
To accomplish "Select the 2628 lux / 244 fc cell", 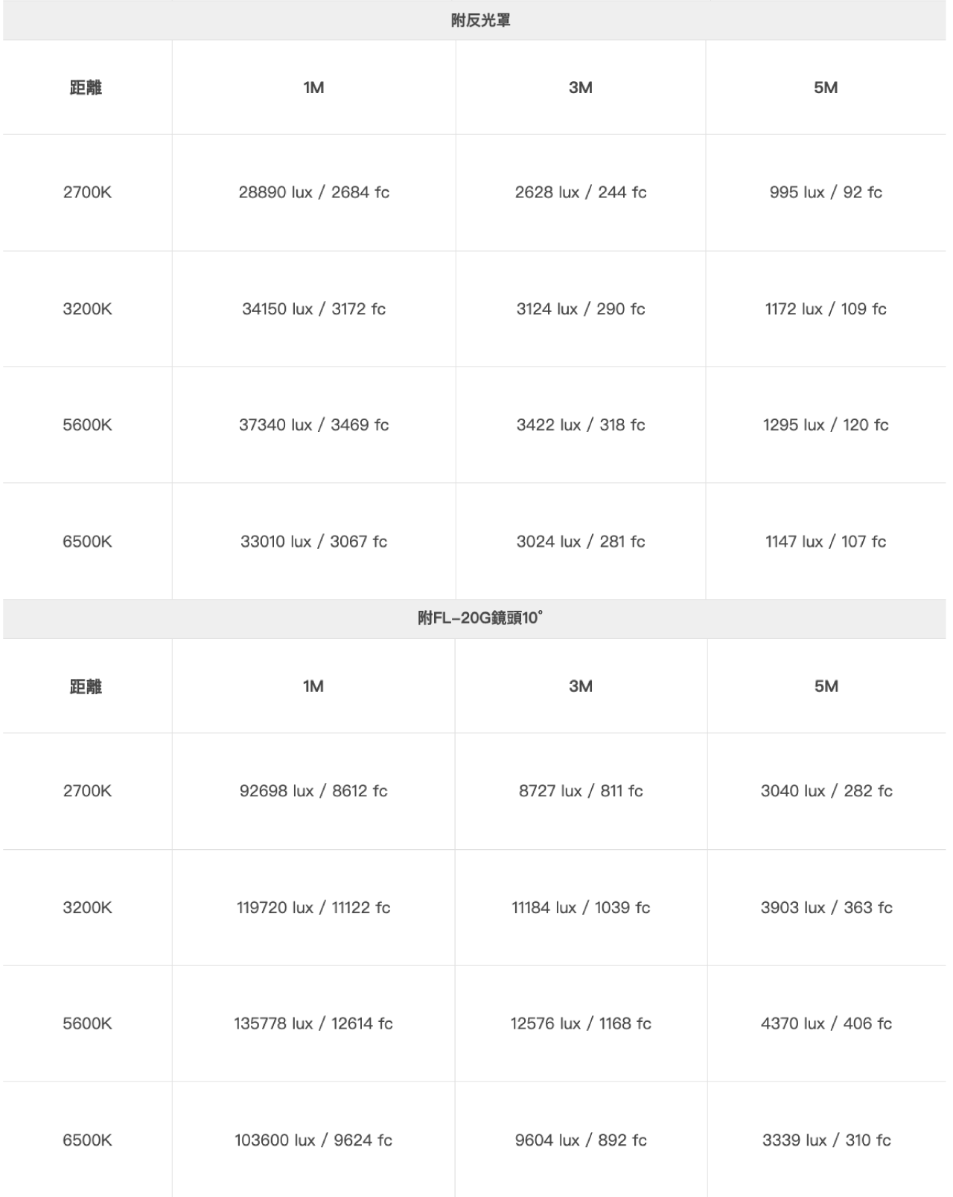I will click(x=581, y=192).
